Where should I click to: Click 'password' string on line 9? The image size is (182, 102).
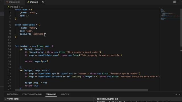pos(38,34)
